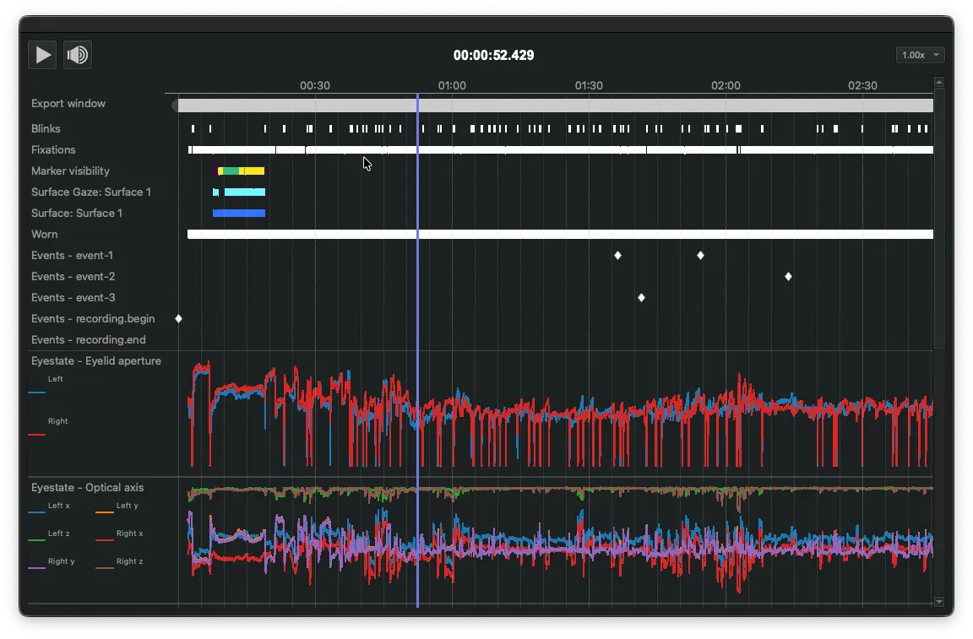The height and width of the screenshot is (639, 973).
Task: Select the Blinks track label
Action: pyautogui.click(x=46, y=128)
